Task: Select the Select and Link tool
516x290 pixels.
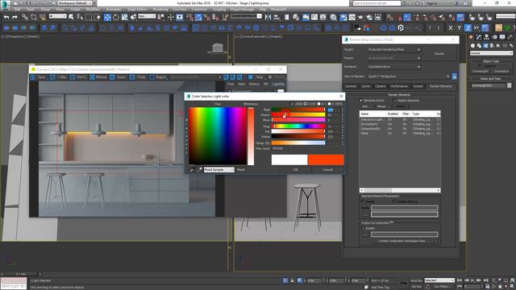Action: [x=25, y=17]
